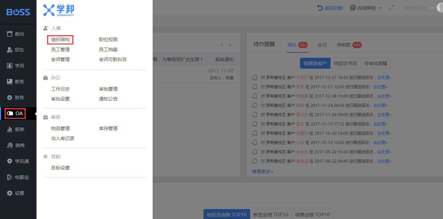Click the 电服宝 phone icon
This screenshot has height=219, width=443.
coord(10,177)
